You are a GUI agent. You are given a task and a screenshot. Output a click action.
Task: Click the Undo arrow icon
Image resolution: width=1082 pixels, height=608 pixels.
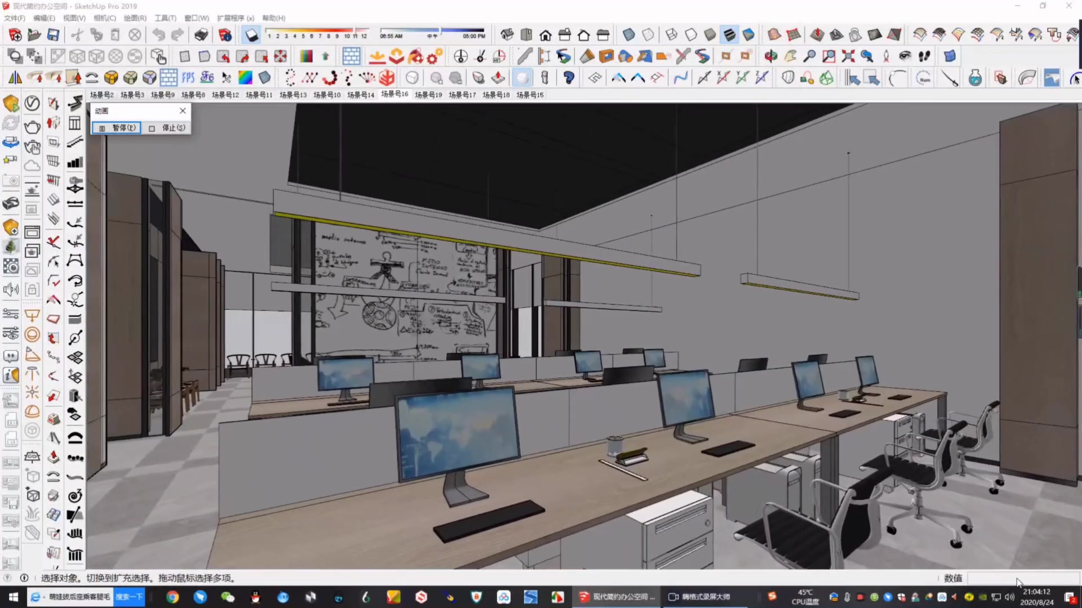(x=158, y=35)
